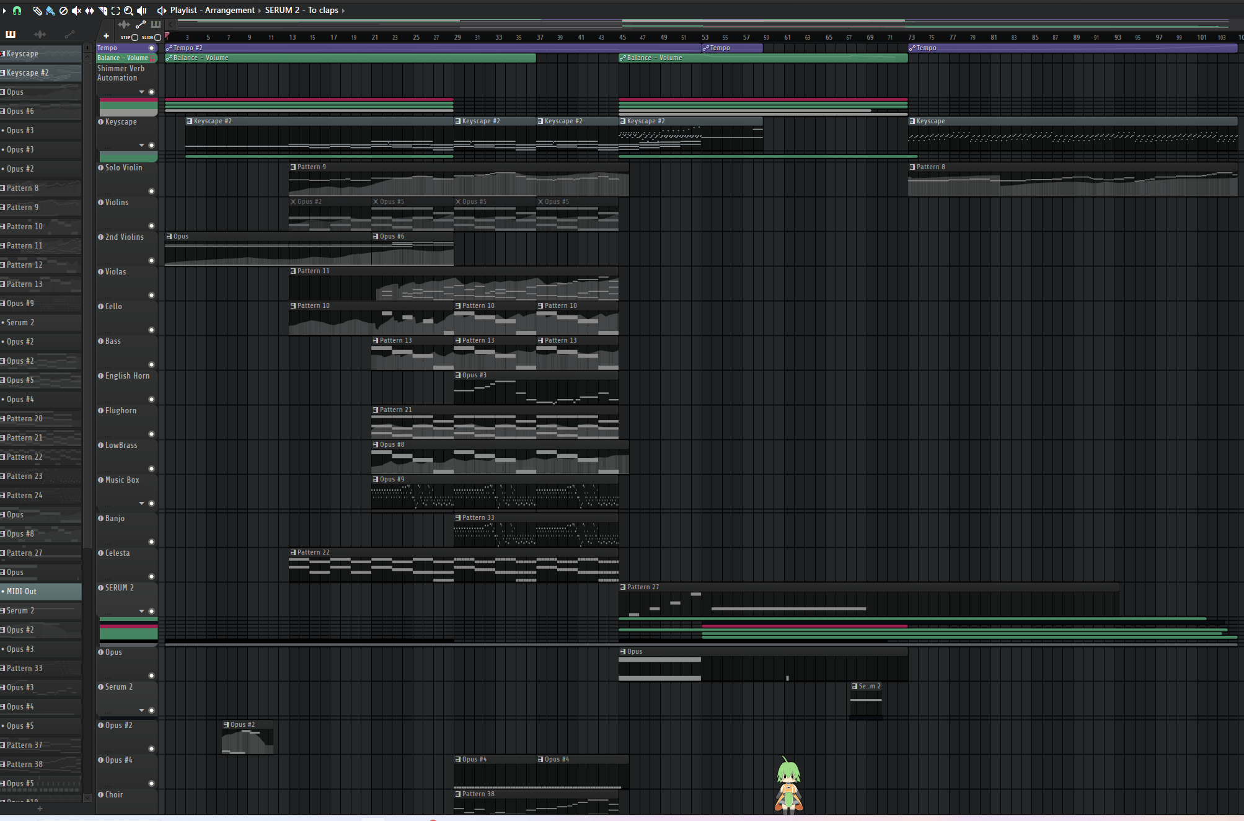Add new pattern with bottom picker plus
1244x821 pixels.
[x=40, y=809]
